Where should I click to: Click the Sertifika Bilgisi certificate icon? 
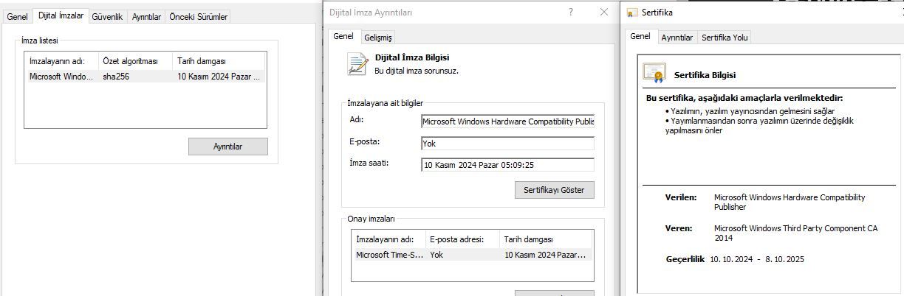[654, 72]
